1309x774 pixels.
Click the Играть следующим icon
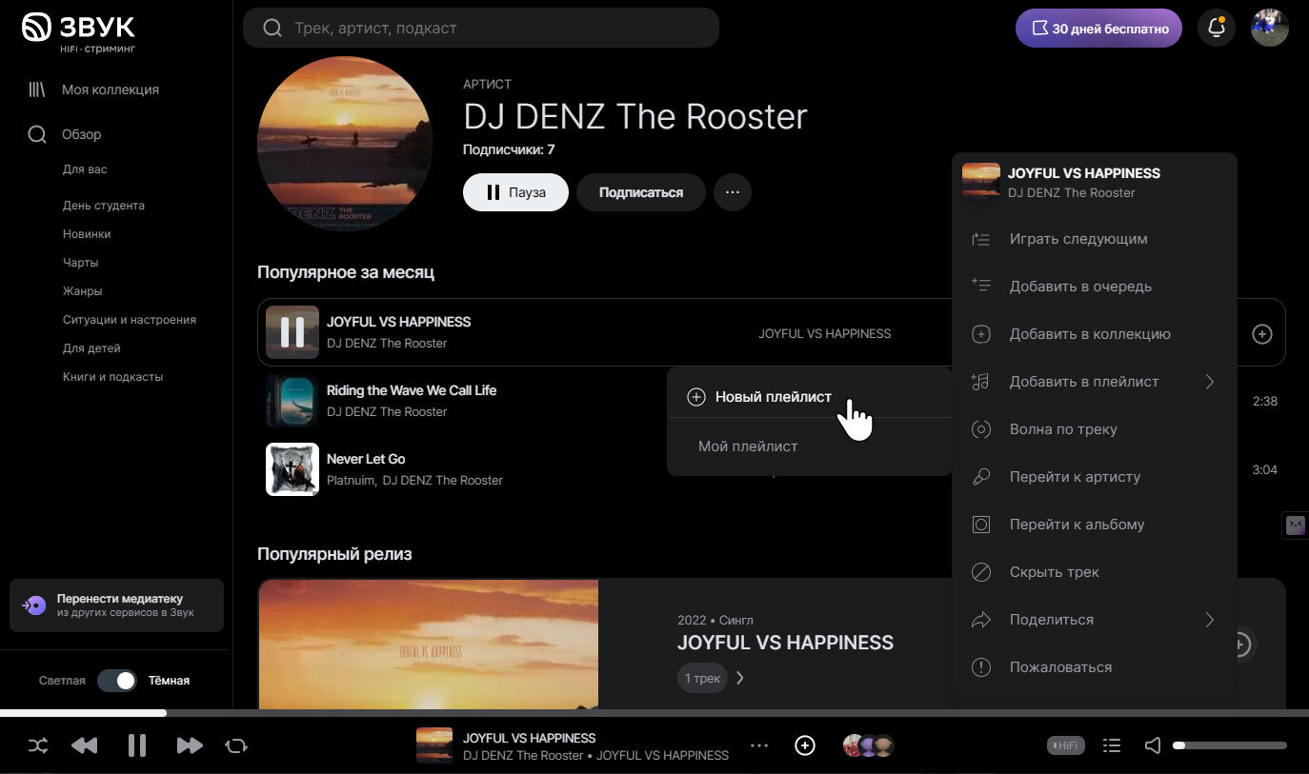tap(981, 239)
